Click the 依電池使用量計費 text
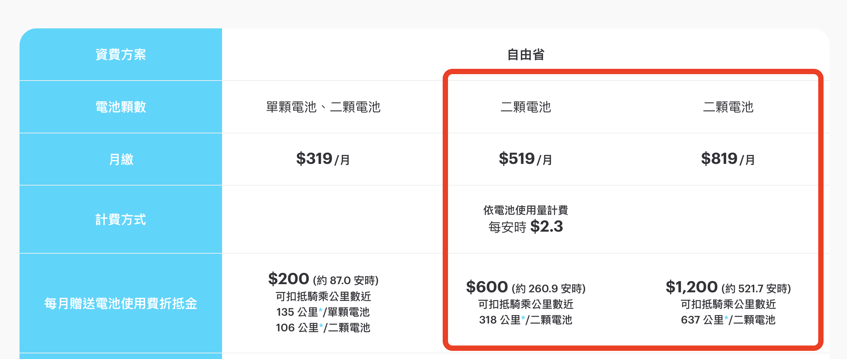 [525, 210]
